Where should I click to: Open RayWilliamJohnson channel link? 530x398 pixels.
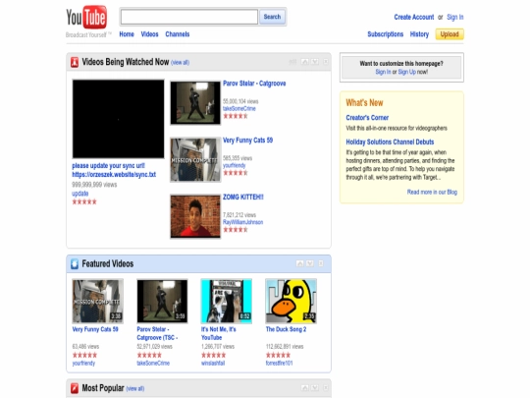click(242, 222)
